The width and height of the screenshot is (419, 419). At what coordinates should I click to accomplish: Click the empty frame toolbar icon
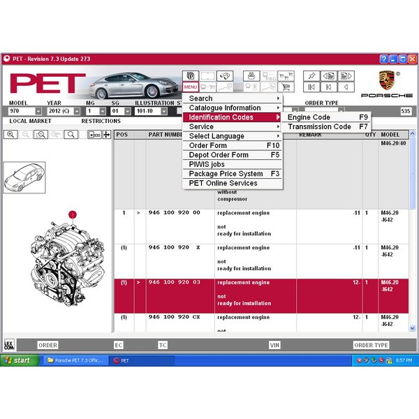[x=207, y=76]
